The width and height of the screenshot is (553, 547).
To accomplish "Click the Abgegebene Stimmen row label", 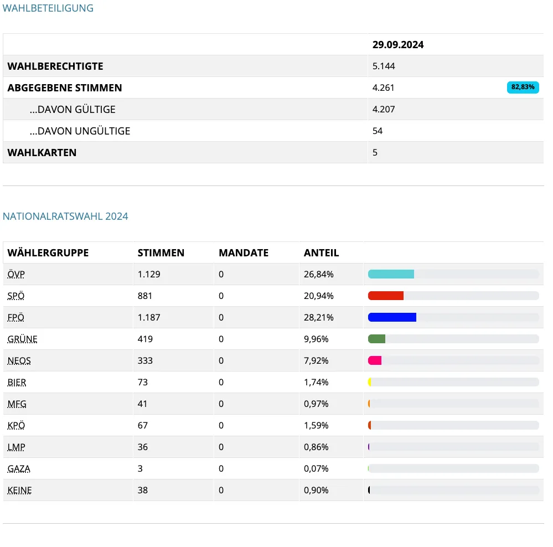I will pyautogui.click(x=65, y=88).
